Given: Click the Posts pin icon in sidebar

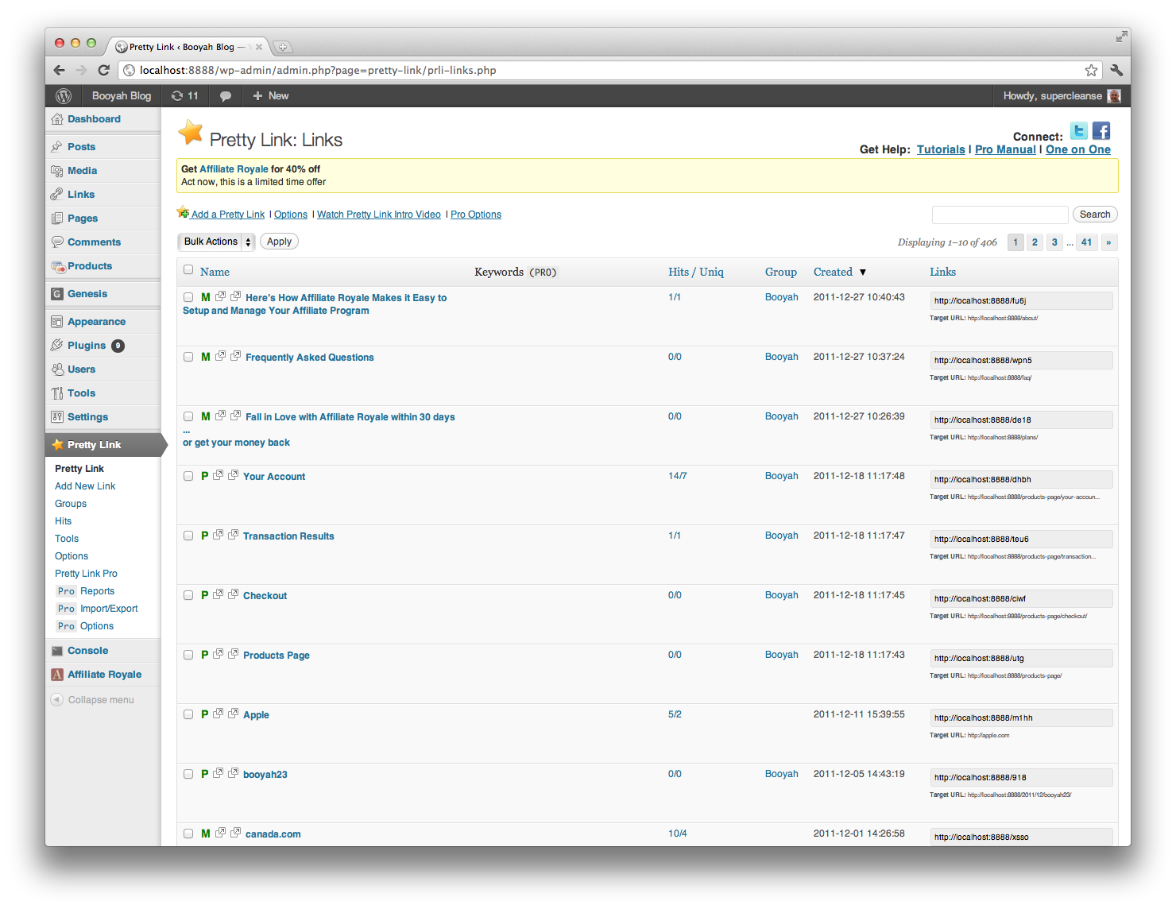Looking at the screenshot, I should [x=57, y=147].
